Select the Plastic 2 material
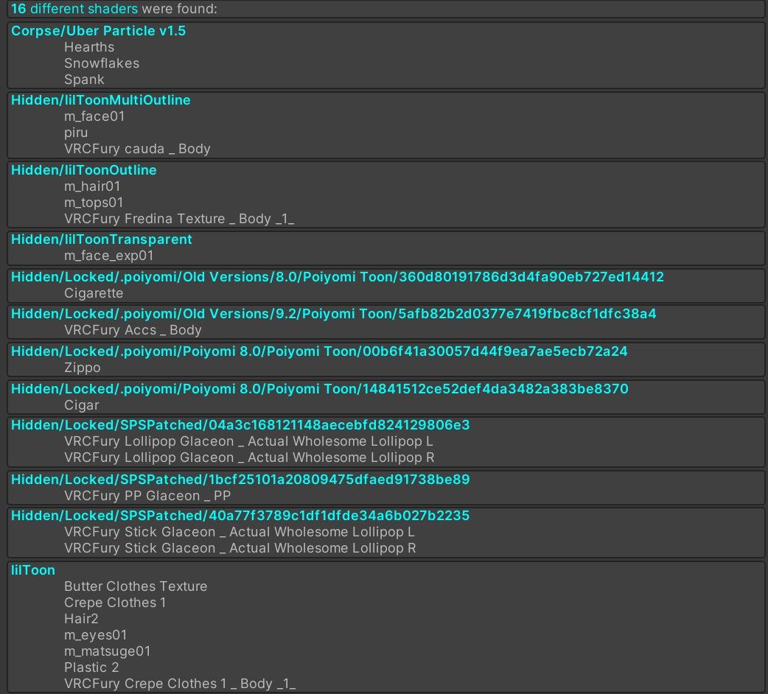 [91, 667]
